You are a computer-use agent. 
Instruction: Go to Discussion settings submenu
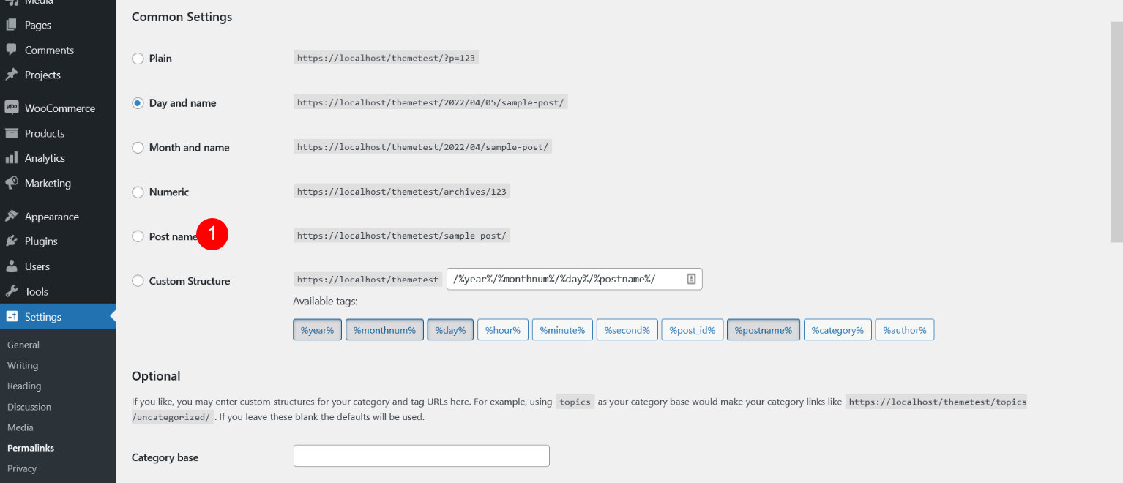point(29,407)
